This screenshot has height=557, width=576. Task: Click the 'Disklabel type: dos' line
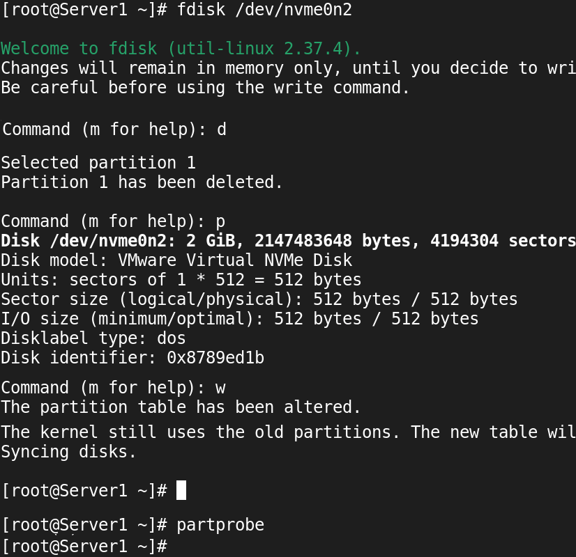pyautogui.click(x=93, y=338)
